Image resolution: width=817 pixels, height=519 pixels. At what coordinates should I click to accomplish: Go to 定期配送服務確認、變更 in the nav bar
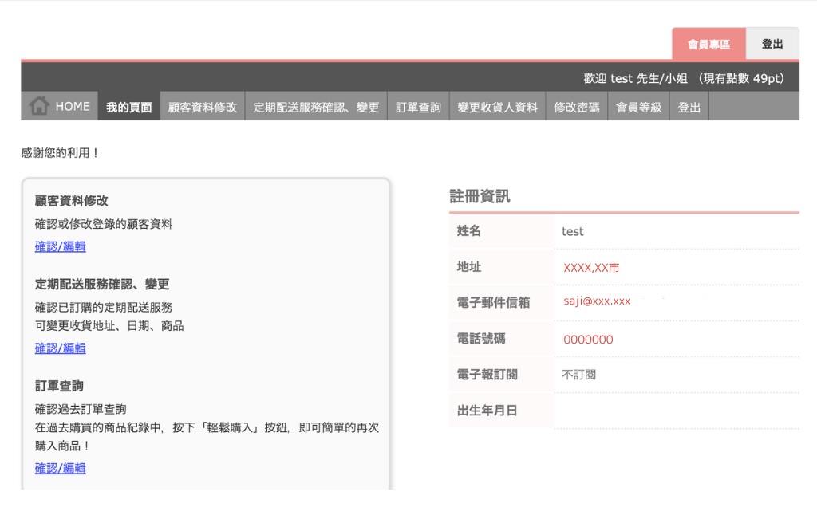tap(316, 107)
